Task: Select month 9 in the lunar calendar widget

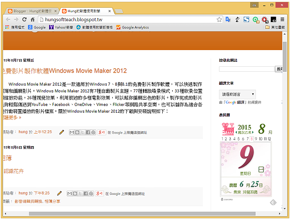Action: click(256, 138)
